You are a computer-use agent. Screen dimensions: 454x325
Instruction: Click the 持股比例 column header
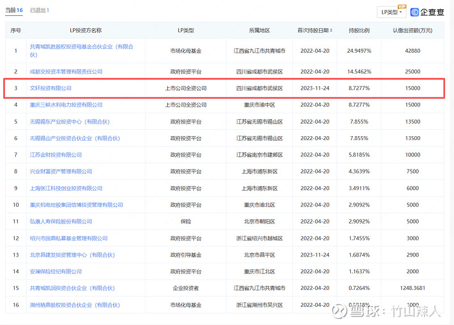(x=359, y=30)
